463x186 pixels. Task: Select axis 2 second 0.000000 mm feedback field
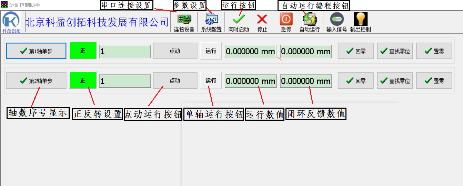tap(306, 81)
